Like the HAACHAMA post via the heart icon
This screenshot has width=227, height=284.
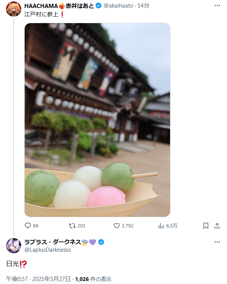(x=117, y=226)
